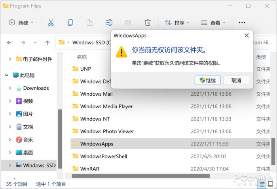Click 继续 to gain folder access
Viewport: 277px width, 189px height.
click(208, 80)
